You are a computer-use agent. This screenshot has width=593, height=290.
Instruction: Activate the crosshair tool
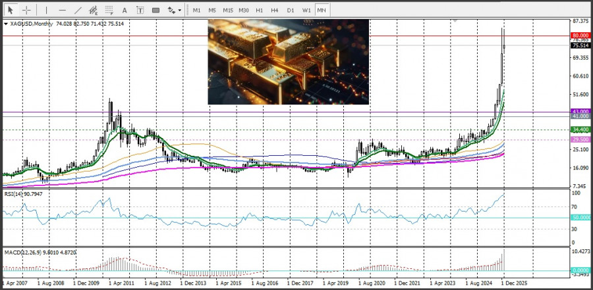point(26,10)
